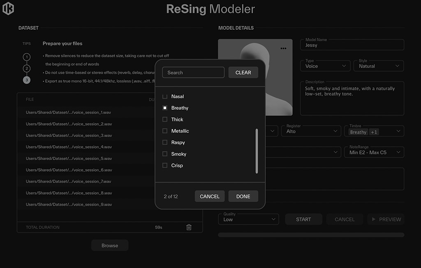Delete dataset files with trash icon
Viewport: 421px width, 268px height.
pos(189,227)
